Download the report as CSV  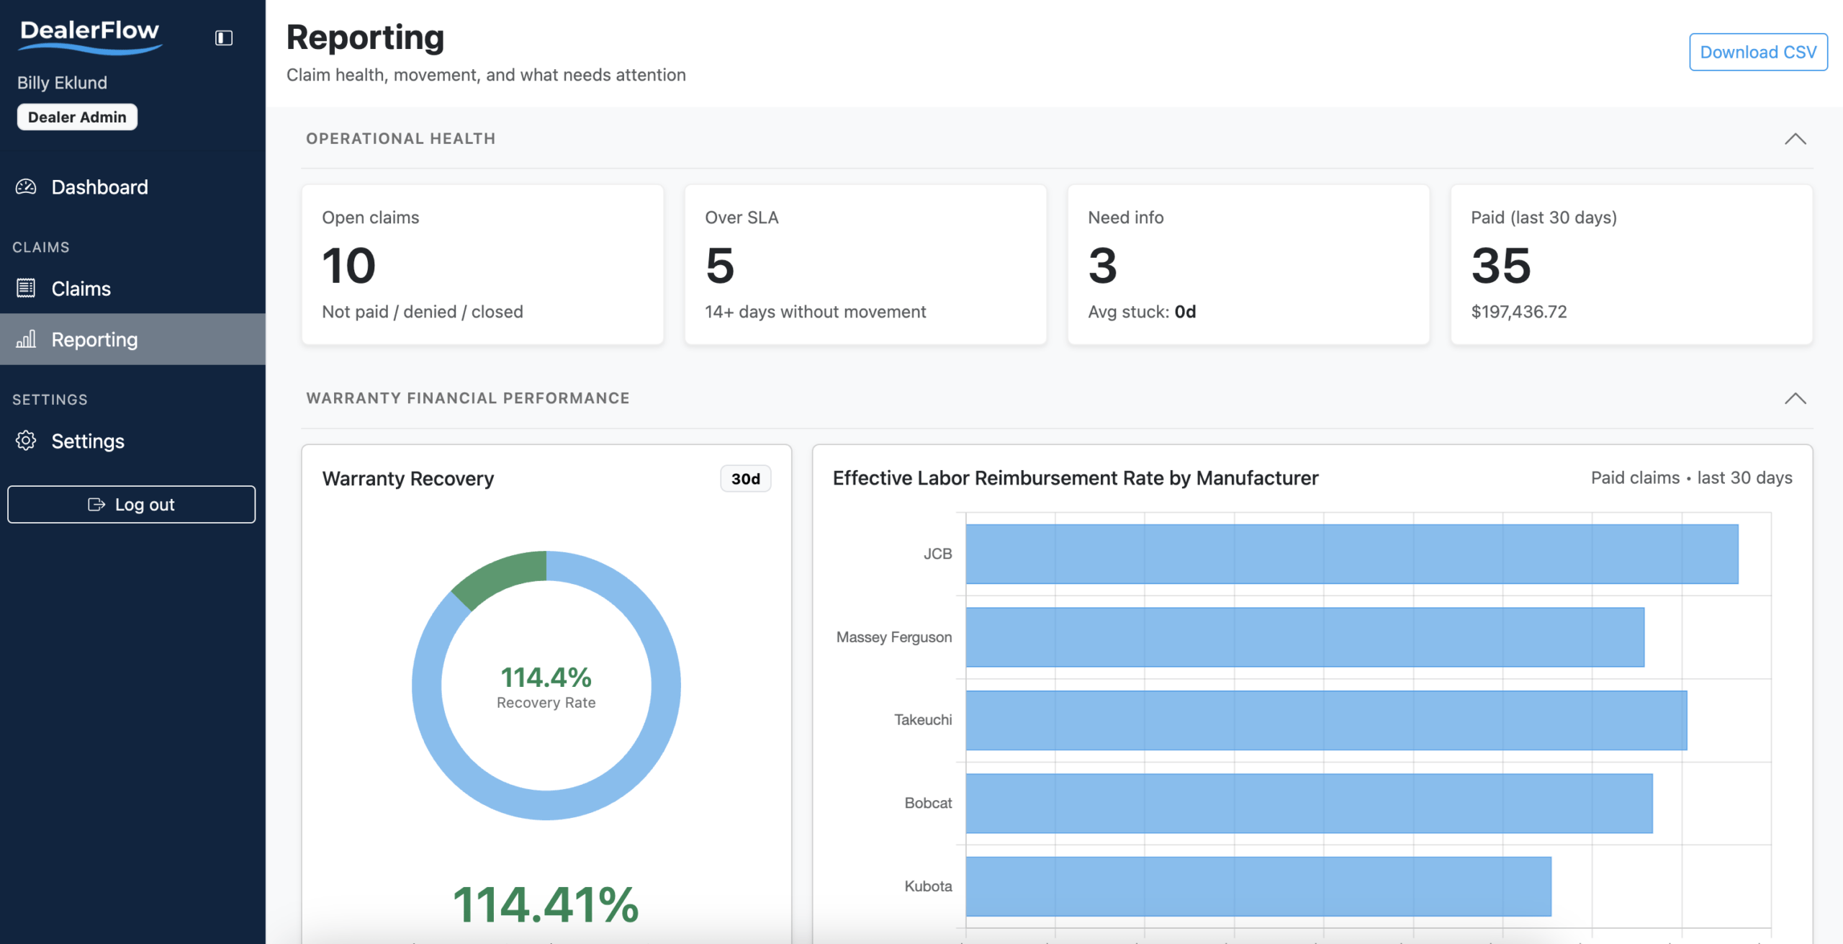1757,52
